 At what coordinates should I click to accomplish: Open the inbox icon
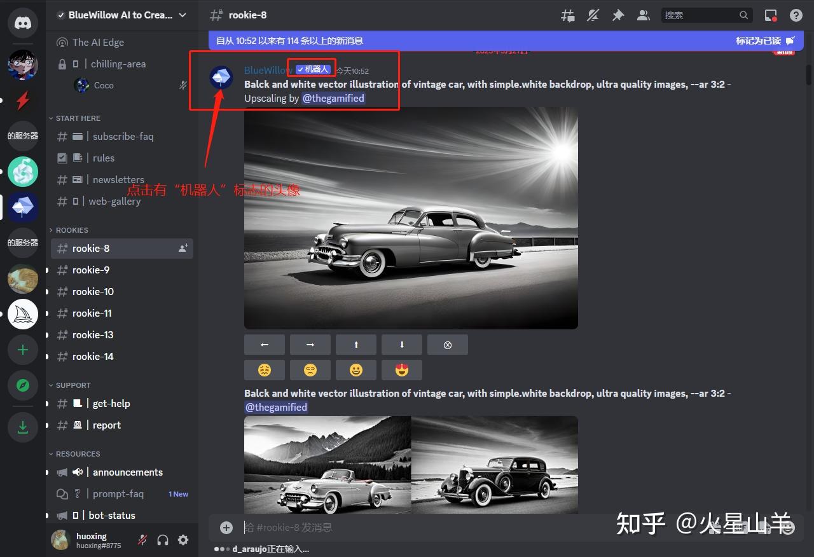[770, 15]
